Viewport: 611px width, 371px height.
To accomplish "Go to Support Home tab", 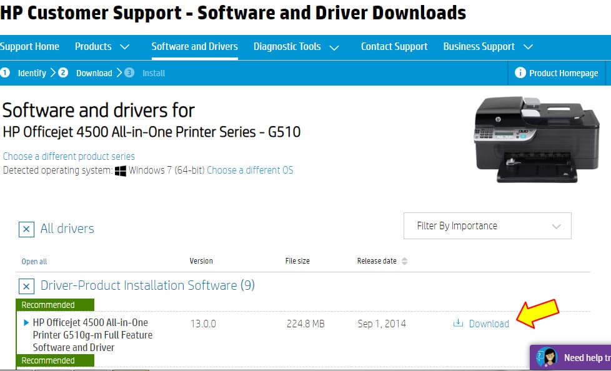I will point(30,47).
